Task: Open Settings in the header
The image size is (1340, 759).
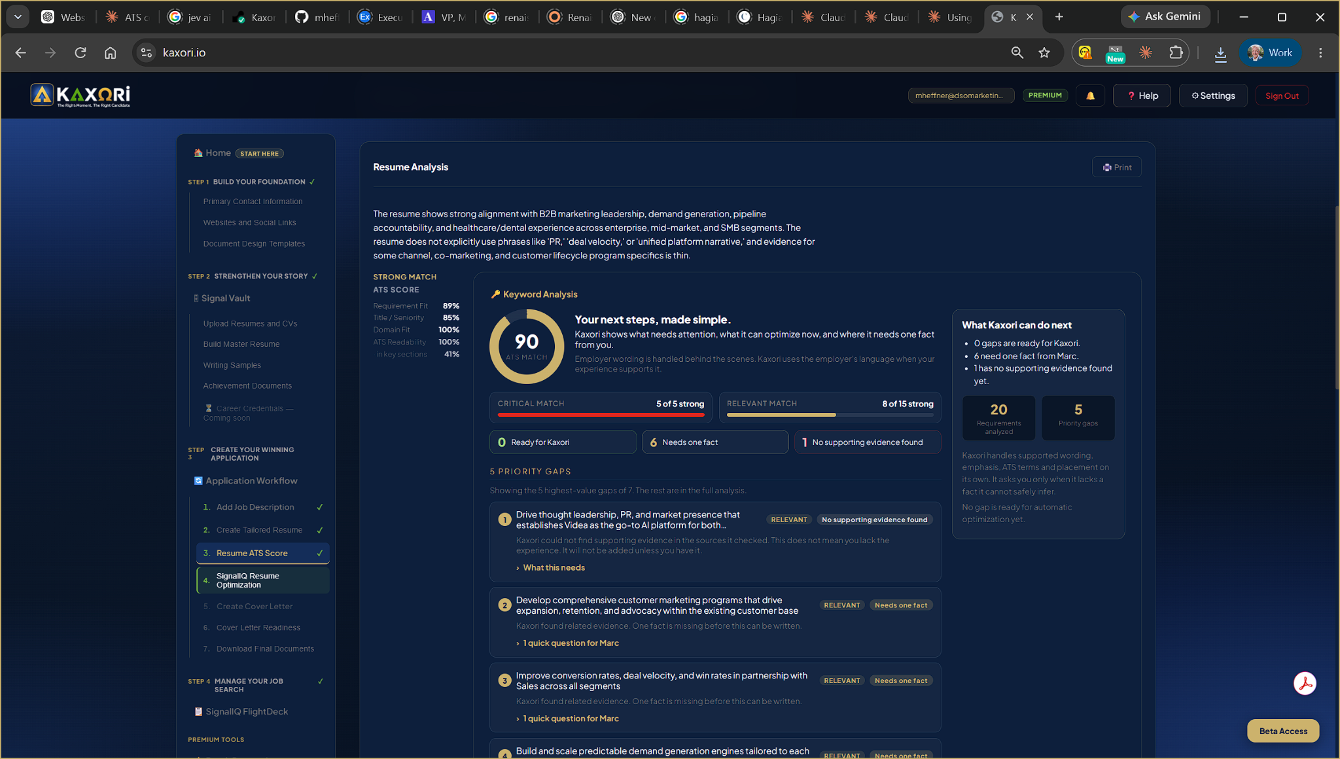Action: click(x=1213, y=96)
